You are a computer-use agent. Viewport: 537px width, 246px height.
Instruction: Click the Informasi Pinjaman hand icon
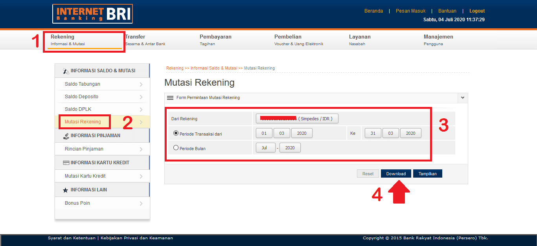[x=66, y=136]
